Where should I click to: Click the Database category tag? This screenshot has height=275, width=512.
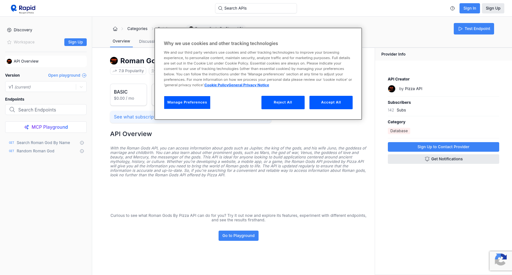coord(399,131)
